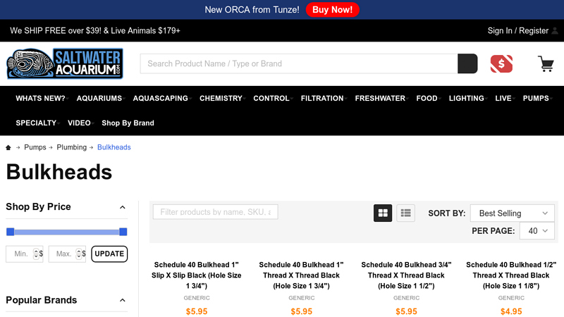Image resolution: width=564 pixels, height=317 pixels.
Task: Click the left price slider handle
Action: click(10, 232)
